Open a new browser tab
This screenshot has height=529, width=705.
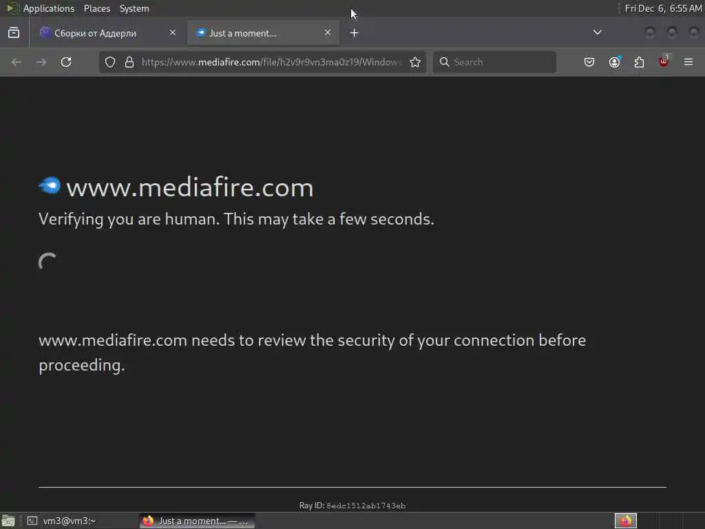[x=355, y=33]
